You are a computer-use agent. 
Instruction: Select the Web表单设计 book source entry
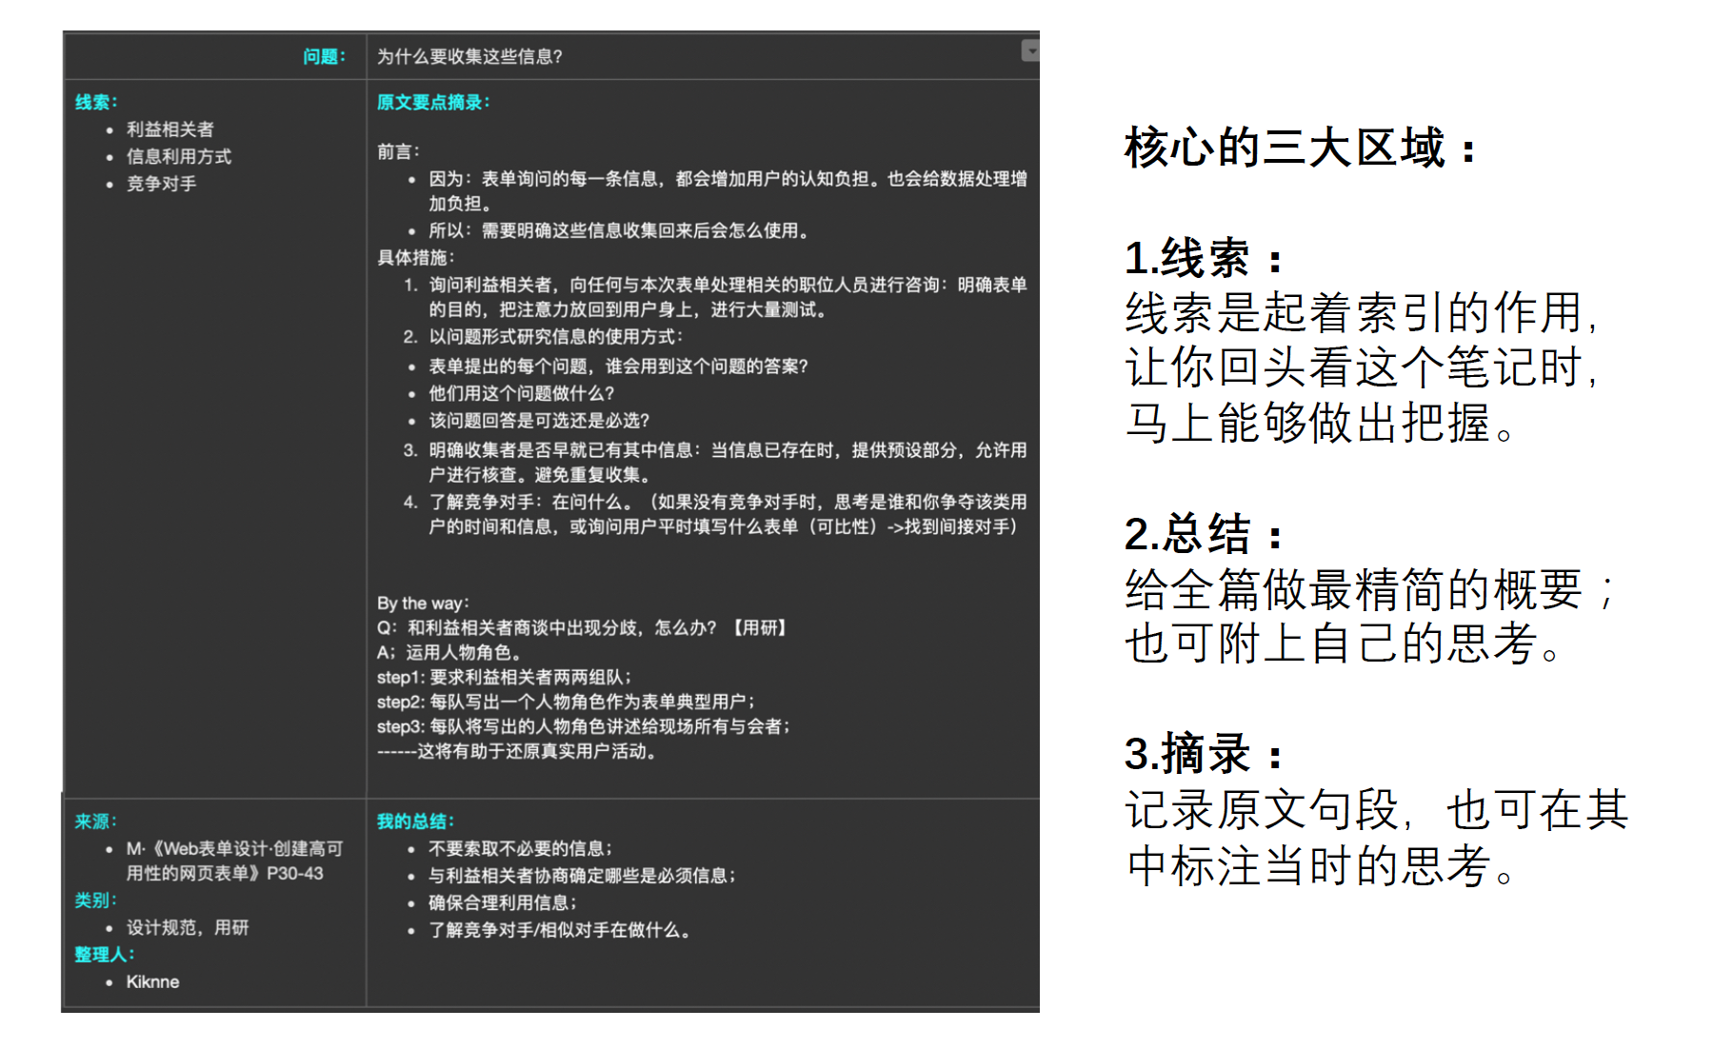coord(234,861)
